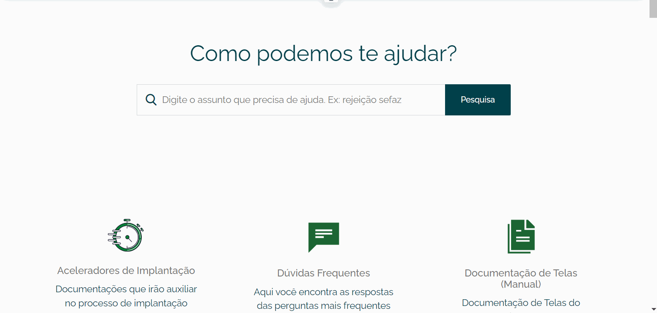
Task: Open the Aceleradores de Implantação heading link
Action: (126, 271)
